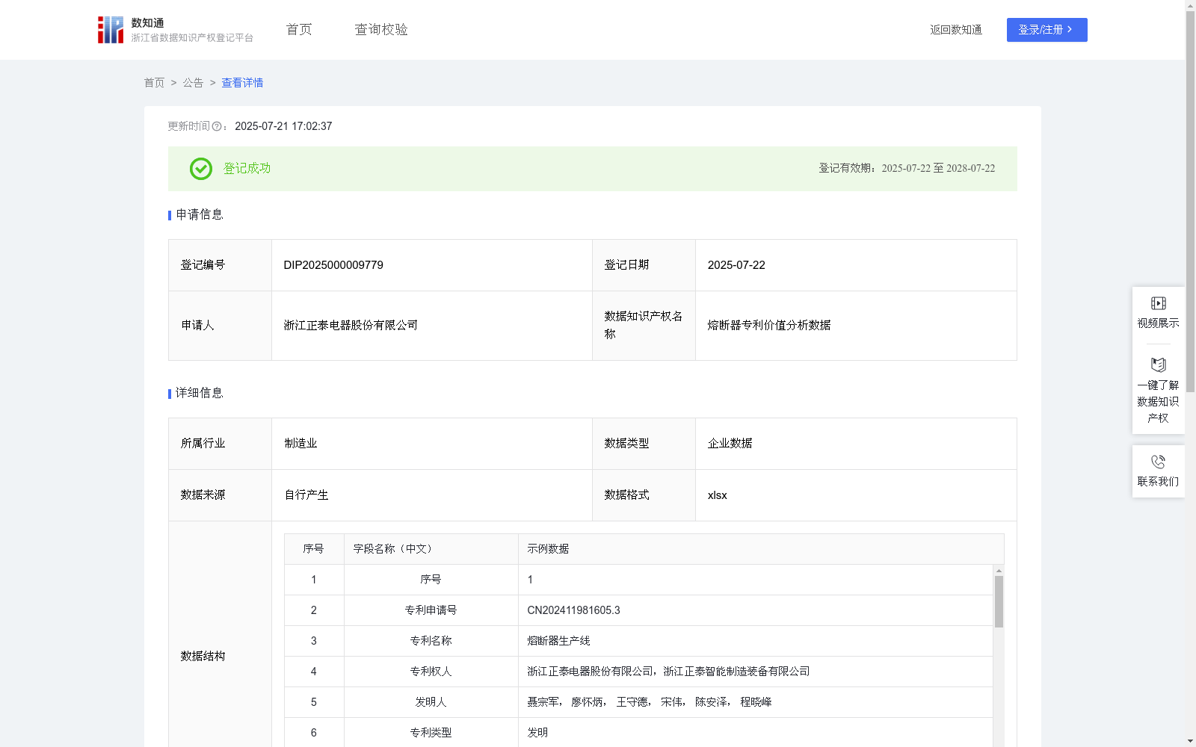Click the 所属行业 row label
This screenshot has height=747, width=1196.
click(203, 444)
